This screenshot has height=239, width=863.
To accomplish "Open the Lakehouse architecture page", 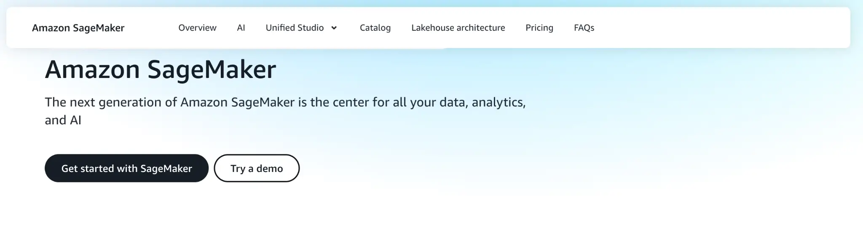I will click(458, 28).
